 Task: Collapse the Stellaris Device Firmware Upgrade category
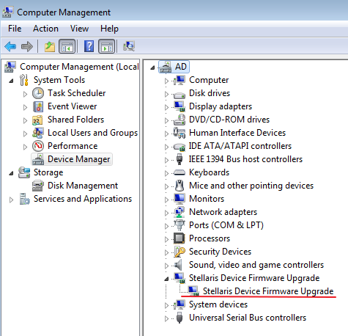point(166,279)
